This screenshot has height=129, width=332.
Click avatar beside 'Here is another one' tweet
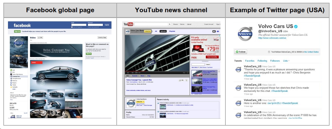coord(238,103)
